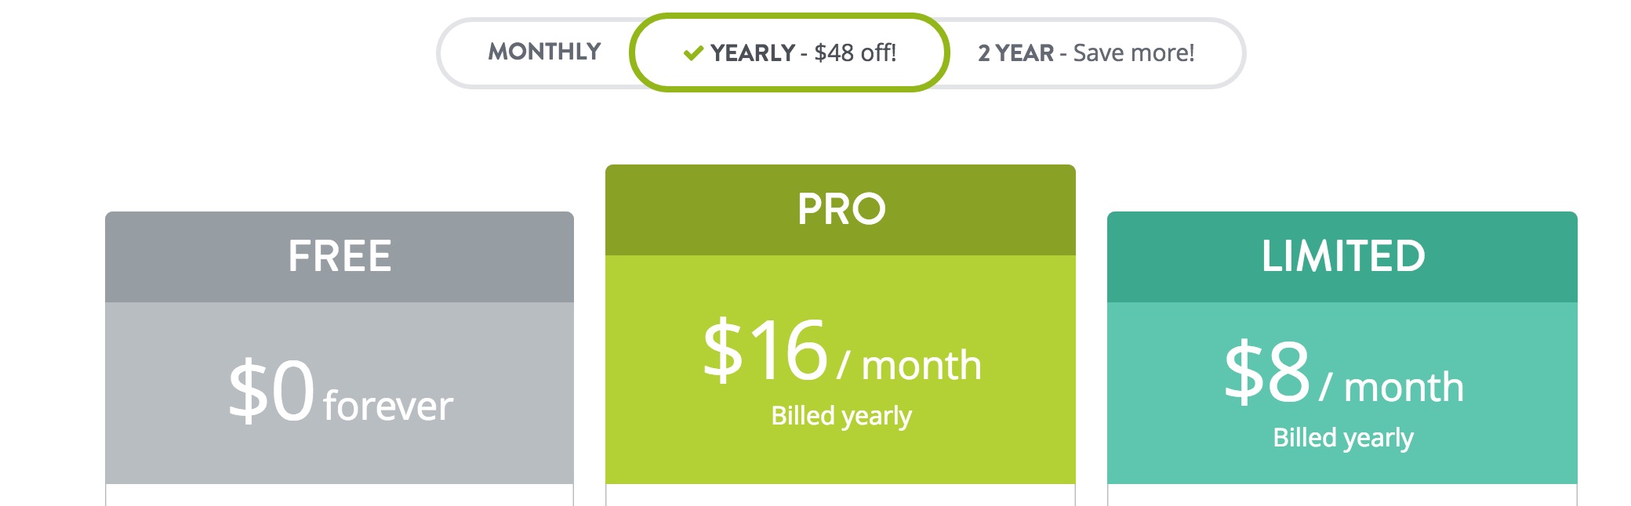Click "Billed yearly" under the Limited price
1631x506 pixels.
pyautogui.click(x=1342, y=438)
